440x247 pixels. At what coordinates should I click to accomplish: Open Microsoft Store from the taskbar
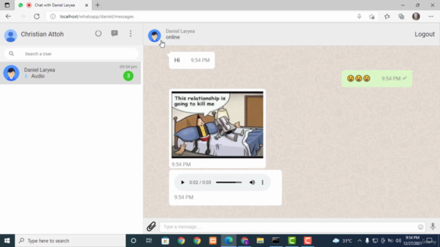point(165,241)
